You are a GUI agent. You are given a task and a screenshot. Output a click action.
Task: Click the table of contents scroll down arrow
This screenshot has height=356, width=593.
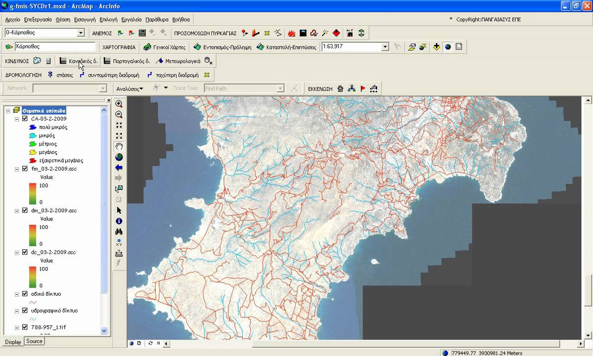104,330
